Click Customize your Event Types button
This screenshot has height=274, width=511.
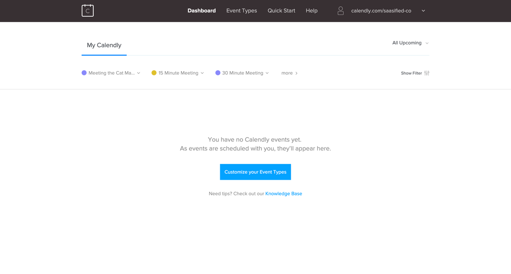255,172
